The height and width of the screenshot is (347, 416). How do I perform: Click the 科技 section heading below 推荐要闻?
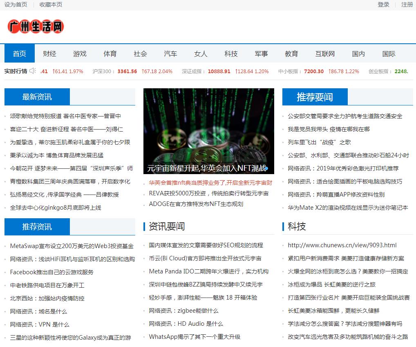297,226
